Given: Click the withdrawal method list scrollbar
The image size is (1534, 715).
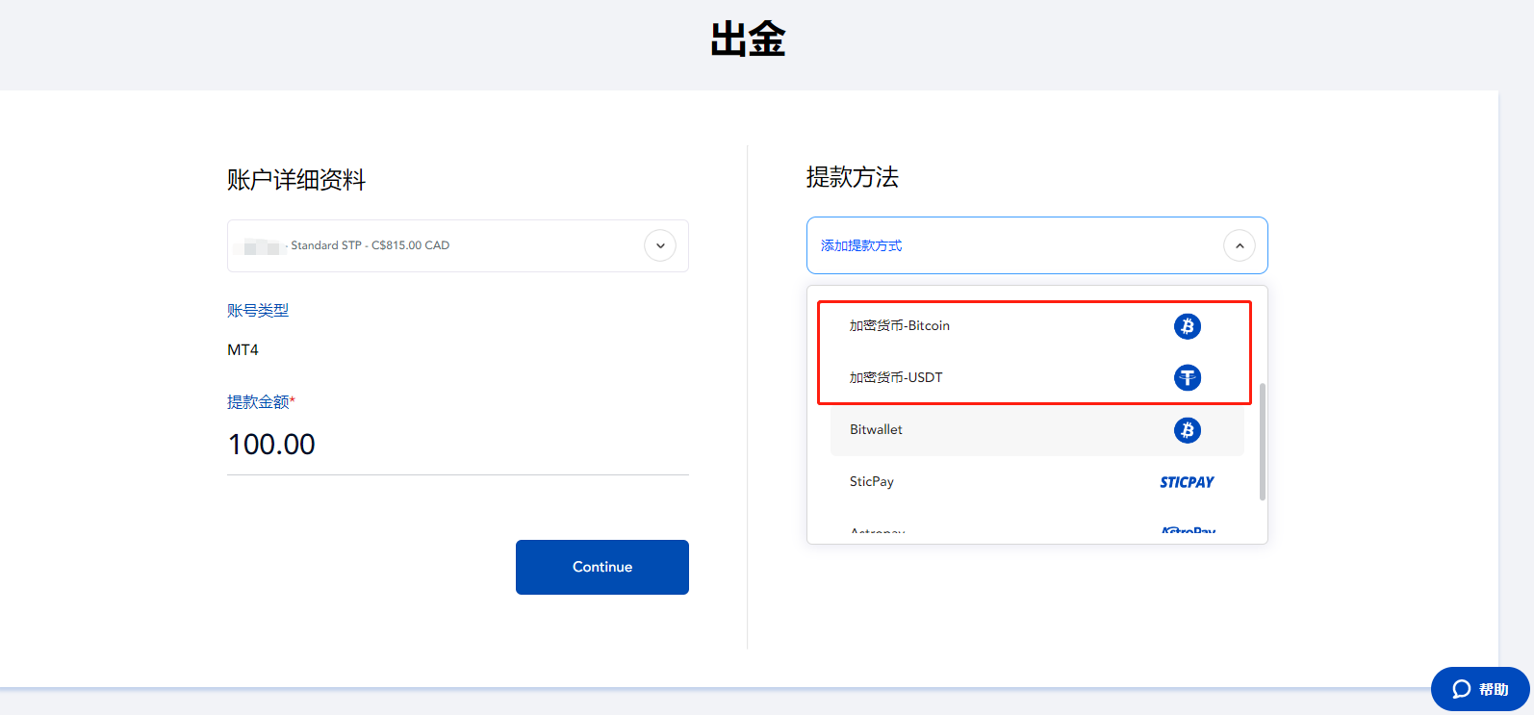Looking at the screenshot, I should click(x=1262, y=443).
